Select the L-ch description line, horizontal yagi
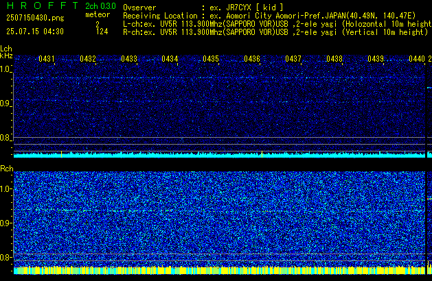This screenshot has width=432, height=281. (x=277, y=24)
